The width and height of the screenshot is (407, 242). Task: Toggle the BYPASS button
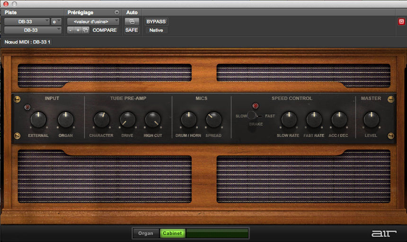point(156,22)
